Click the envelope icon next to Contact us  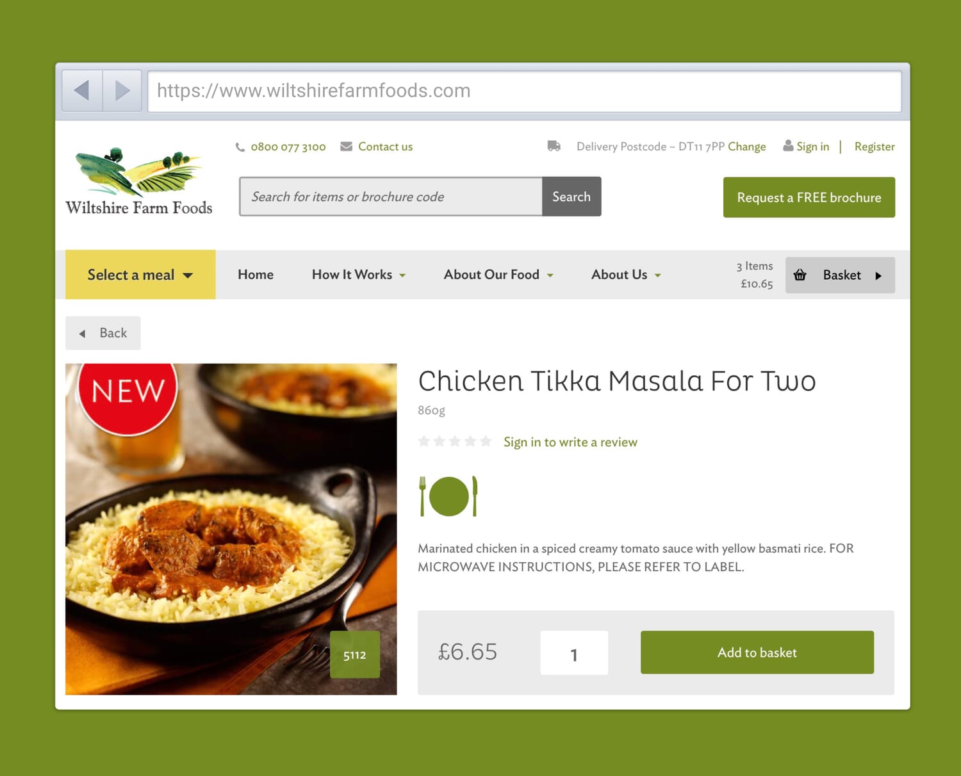(347, 147)
